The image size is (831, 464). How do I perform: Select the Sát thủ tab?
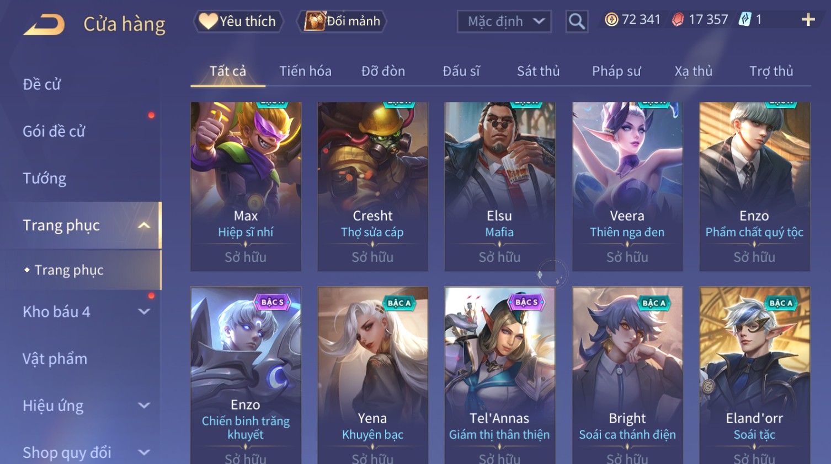pyautogui.click(x=538, y=71)
